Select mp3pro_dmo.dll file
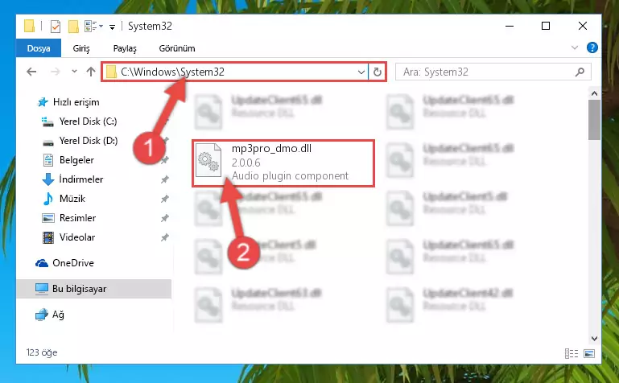 pyautogui.click(x=283, y=163)
